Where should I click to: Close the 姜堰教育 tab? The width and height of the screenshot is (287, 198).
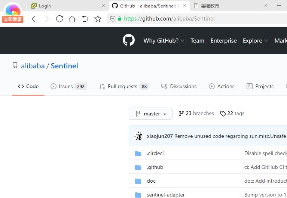(x=266, y=6)
